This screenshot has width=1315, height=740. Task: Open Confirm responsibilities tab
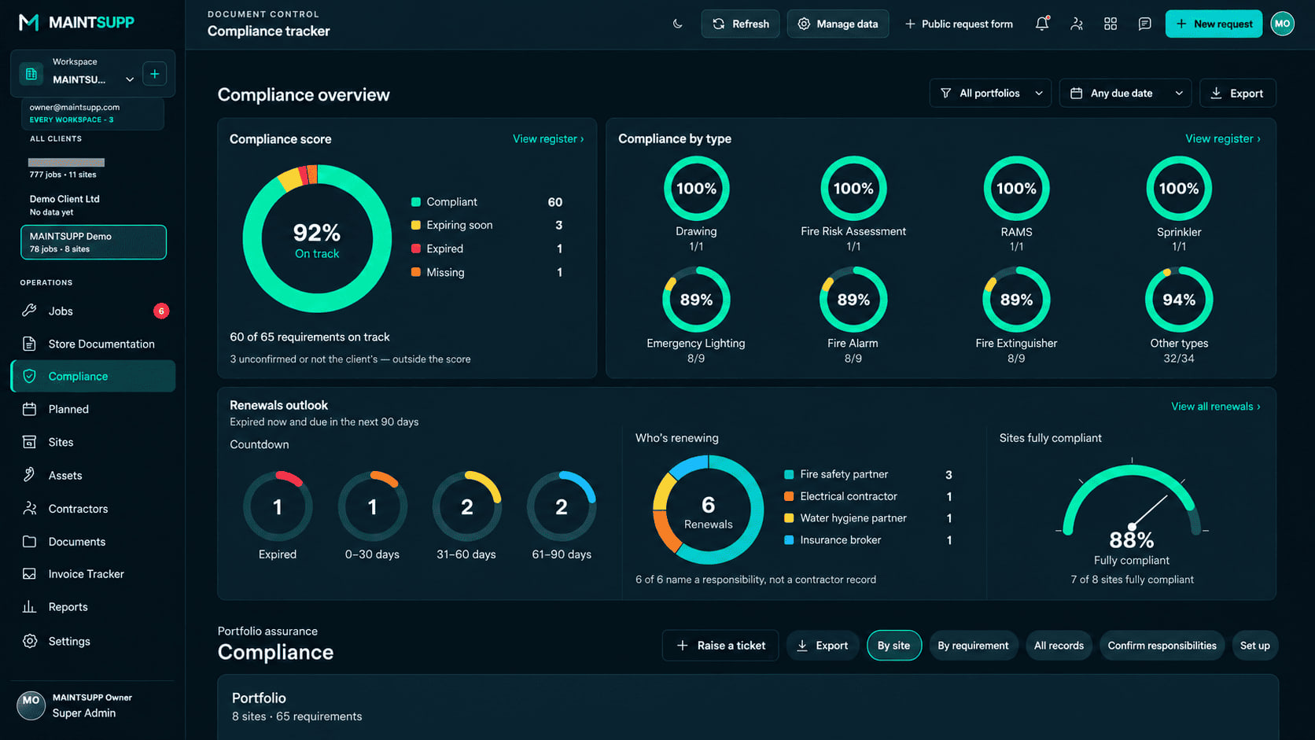click(x=1162, y=646)
